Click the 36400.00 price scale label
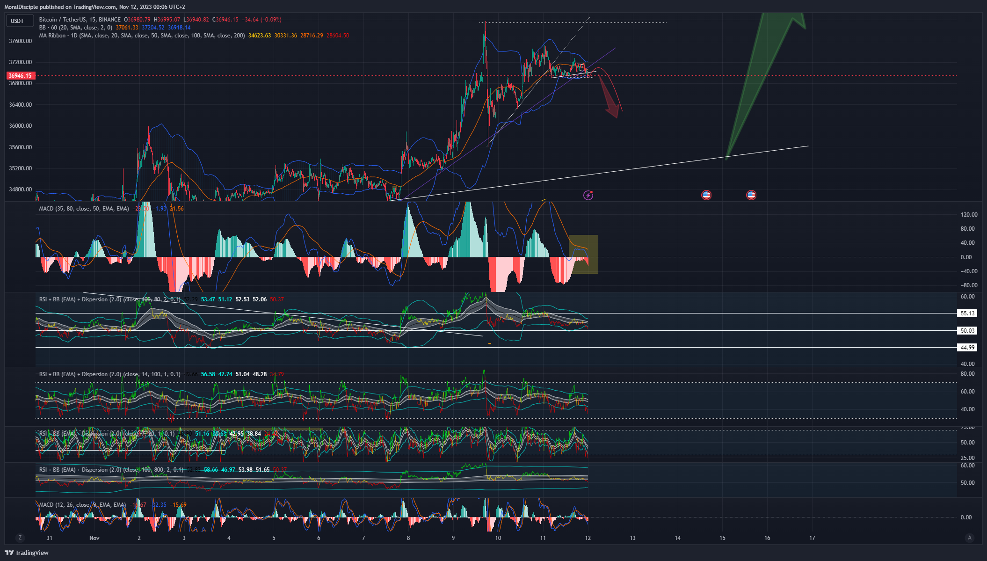The height and width of the screenshot is (561, 987). click(21, 105)
